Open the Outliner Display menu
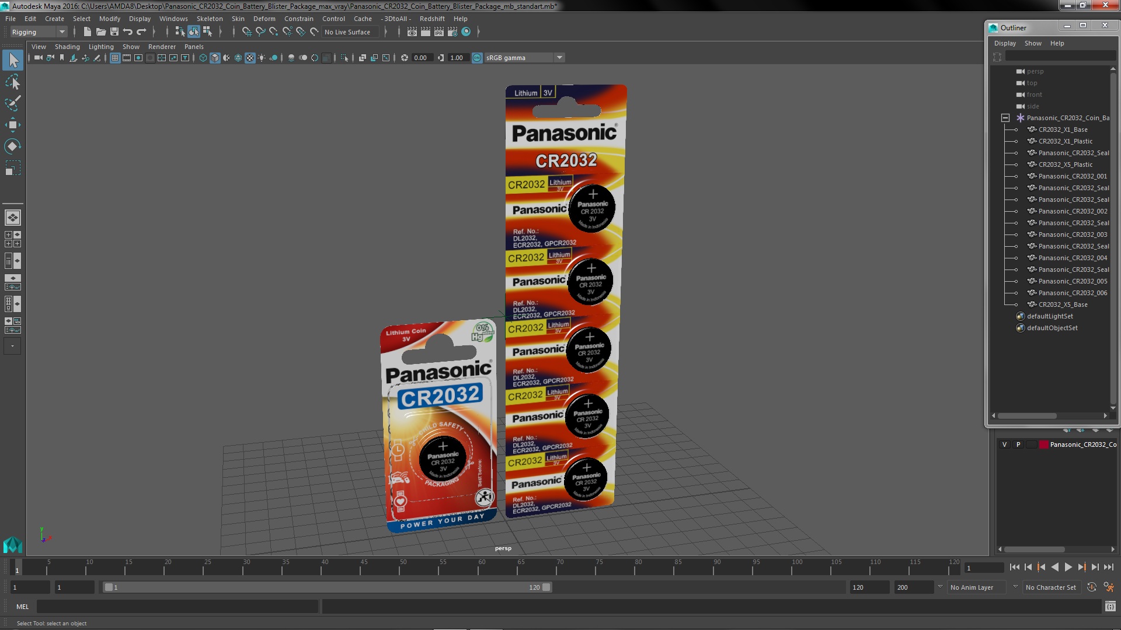The width and height of the screenshot is (1121, 630). (1005, 43)
